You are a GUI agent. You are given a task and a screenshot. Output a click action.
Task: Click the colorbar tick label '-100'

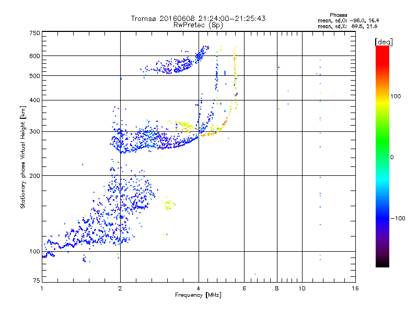[x=398, y=218]
